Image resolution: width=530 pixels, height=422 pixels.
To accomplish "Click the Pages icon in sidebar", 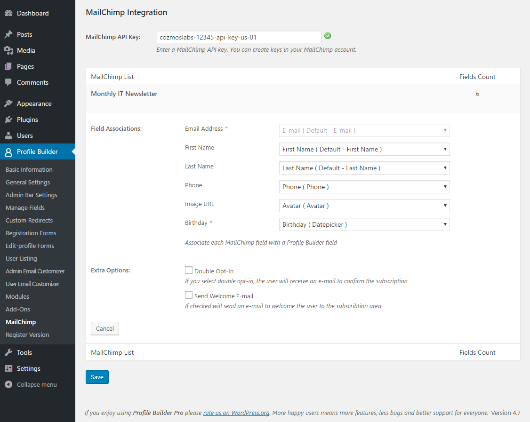I will click(x=8, y=66).
